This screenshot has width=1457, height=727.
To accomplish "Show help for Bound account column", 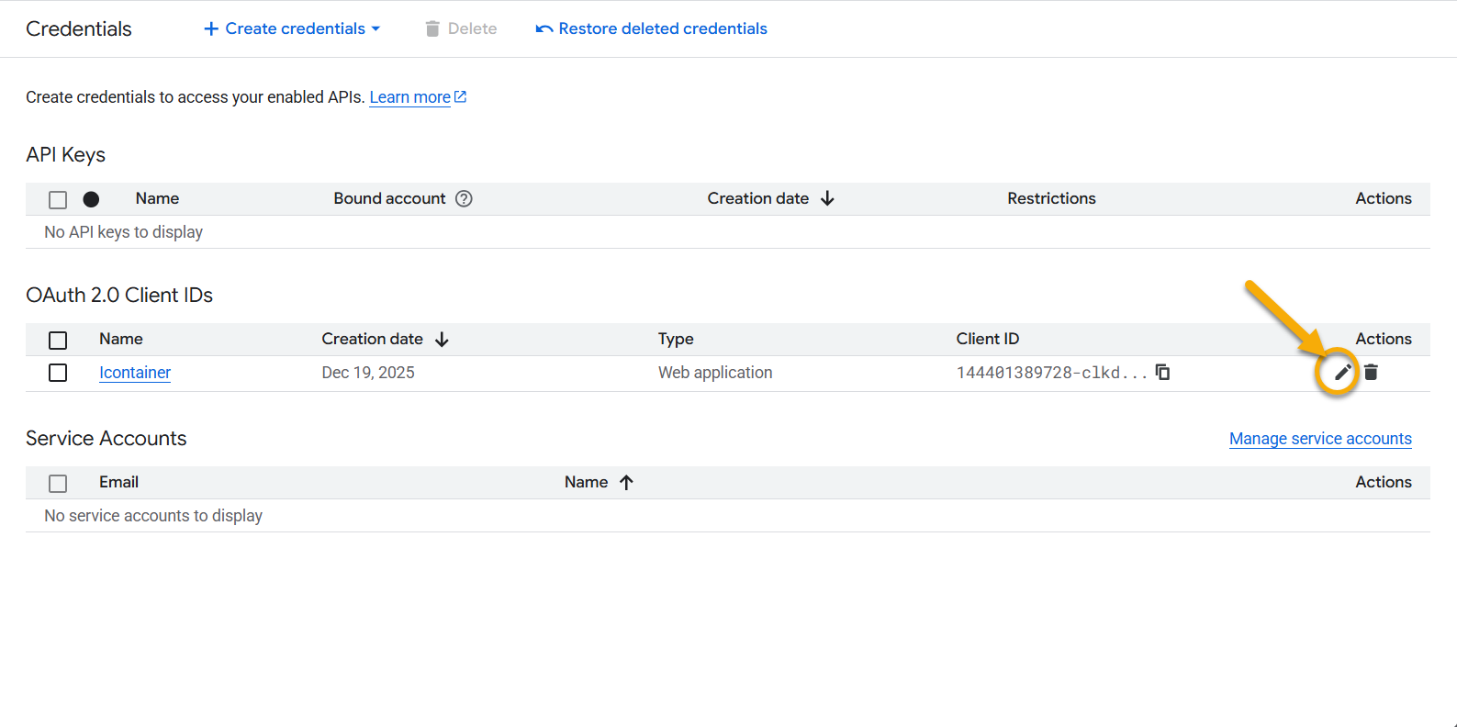I will [465, 198].
